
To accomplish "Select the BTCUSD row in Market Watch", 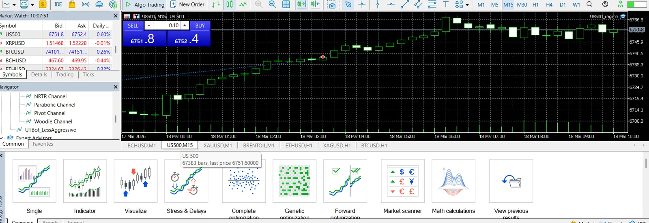I will (x=56, y=52).
